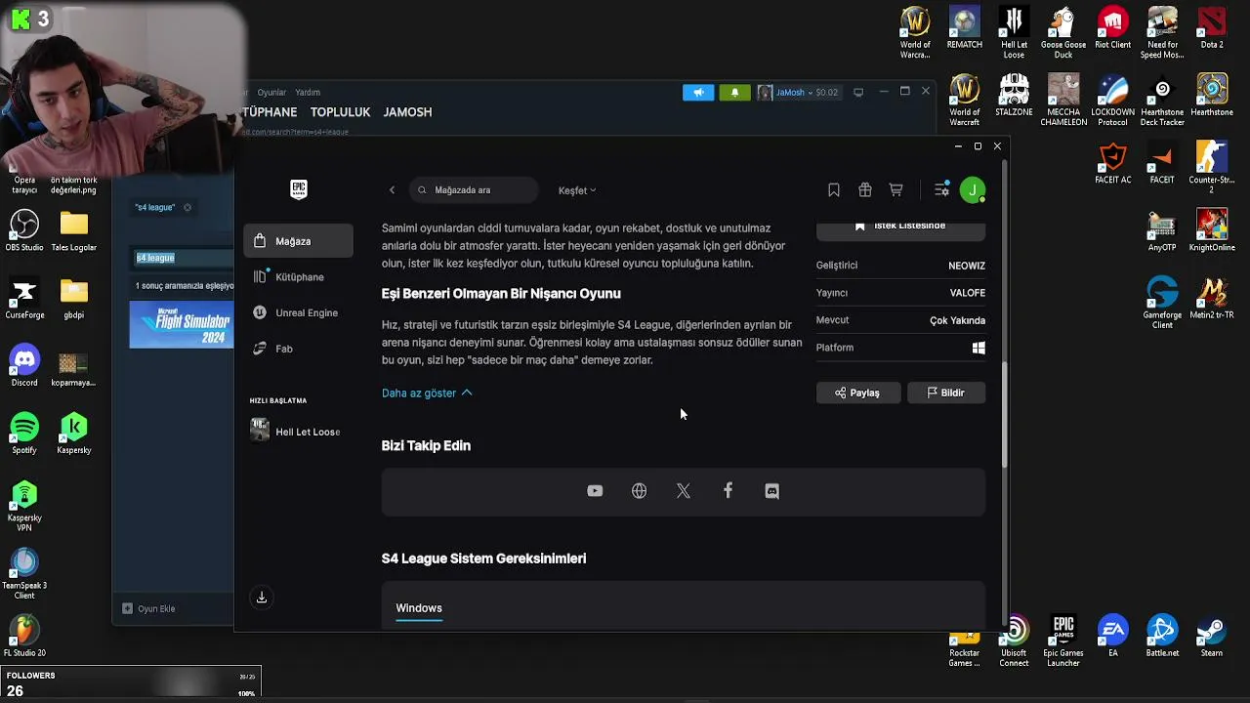
Task: Open Steam notifications bell
Action: [734, 93]
